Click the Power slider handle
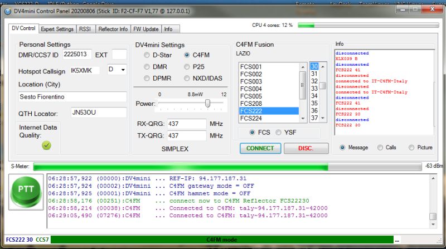This screenshot has height=249, width=446. coord(207,103)
